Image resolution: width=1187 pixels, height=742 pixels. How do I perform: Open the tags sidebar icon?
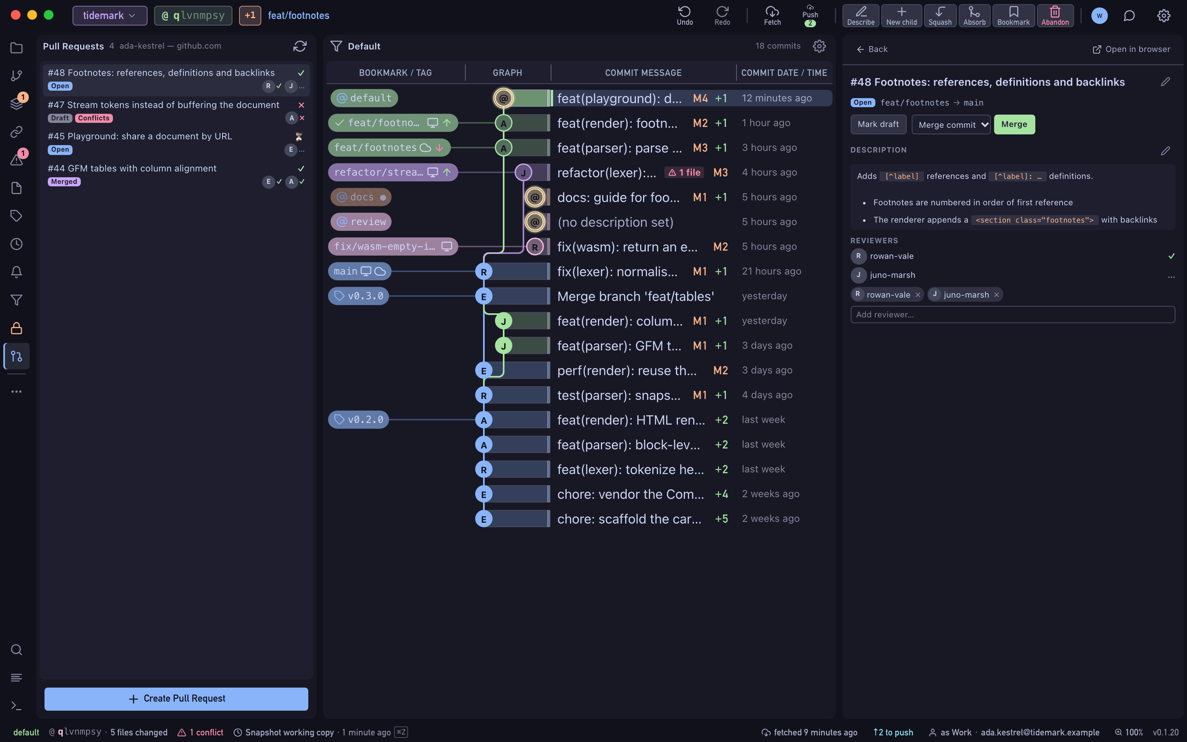(16, 216)
